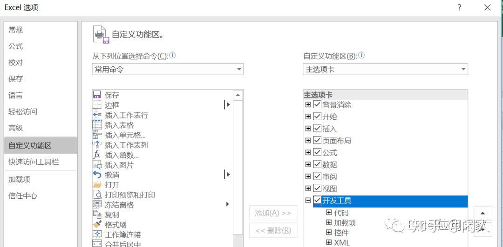
Task: Expand the 页面布局 tree node
Action: (x=308, y=141)
